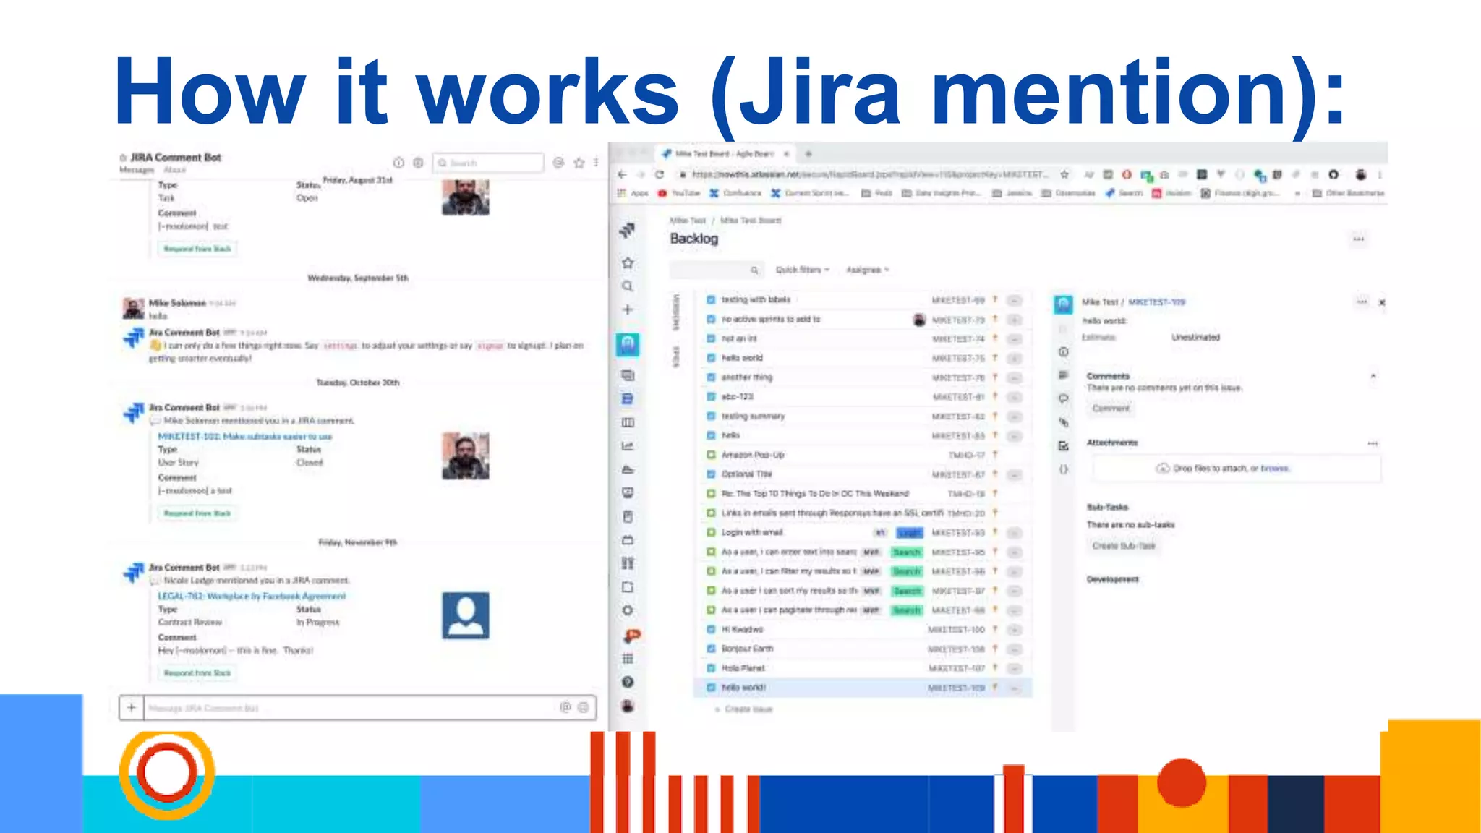This screenshot has height=833, width=1481.
Task: Open Backlog page more options menu
Action: pos(1359,239)
